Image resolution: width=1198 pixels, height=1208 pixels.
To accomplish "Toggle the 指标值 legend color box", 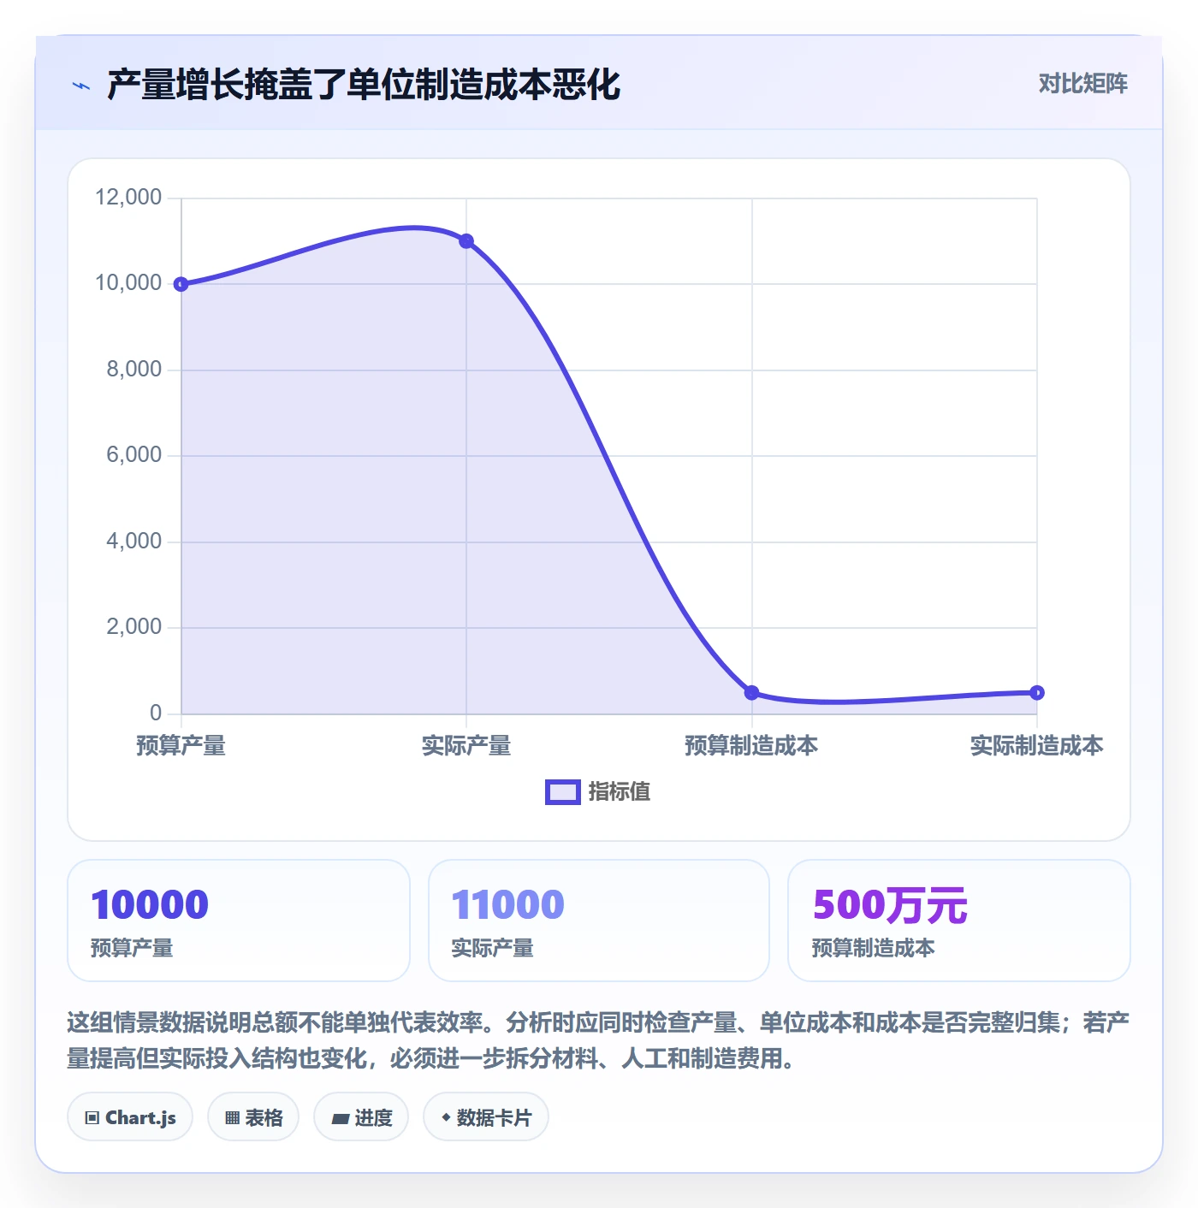I will [563, 792].
